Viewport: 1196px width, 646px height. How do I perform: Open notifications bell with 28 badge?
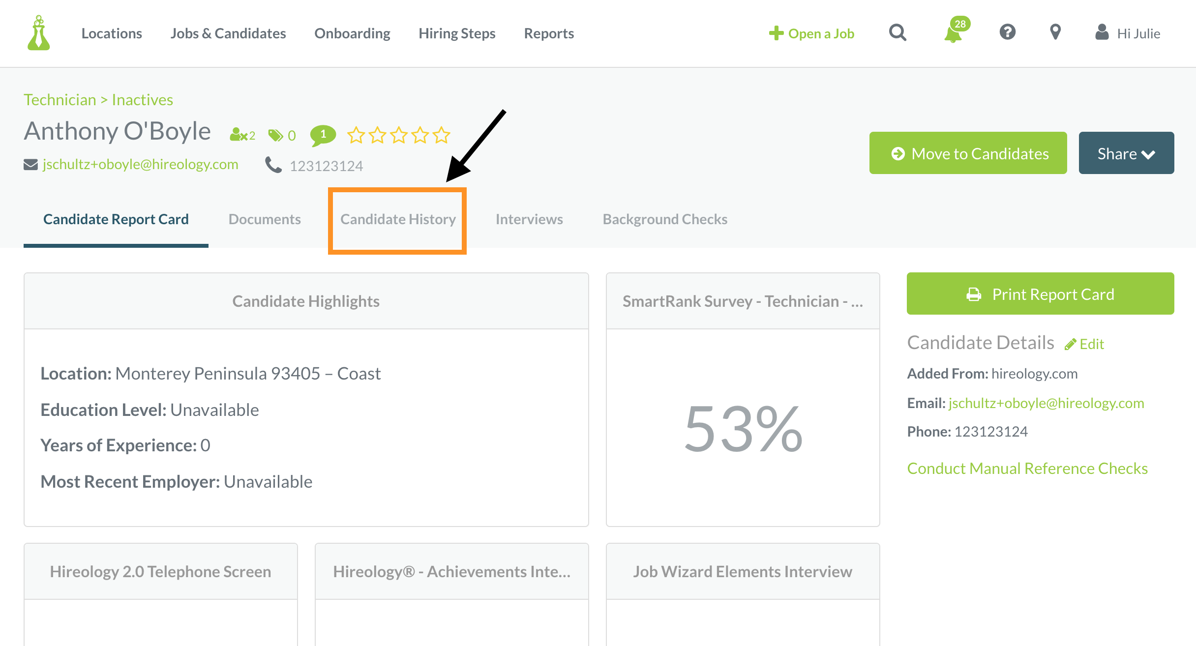click(x=956, y=30)
